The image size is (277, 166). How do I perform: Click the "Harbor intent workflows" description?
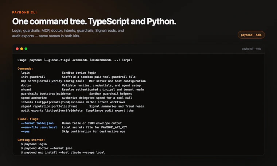pyautogui.click(x=105, y=102)
